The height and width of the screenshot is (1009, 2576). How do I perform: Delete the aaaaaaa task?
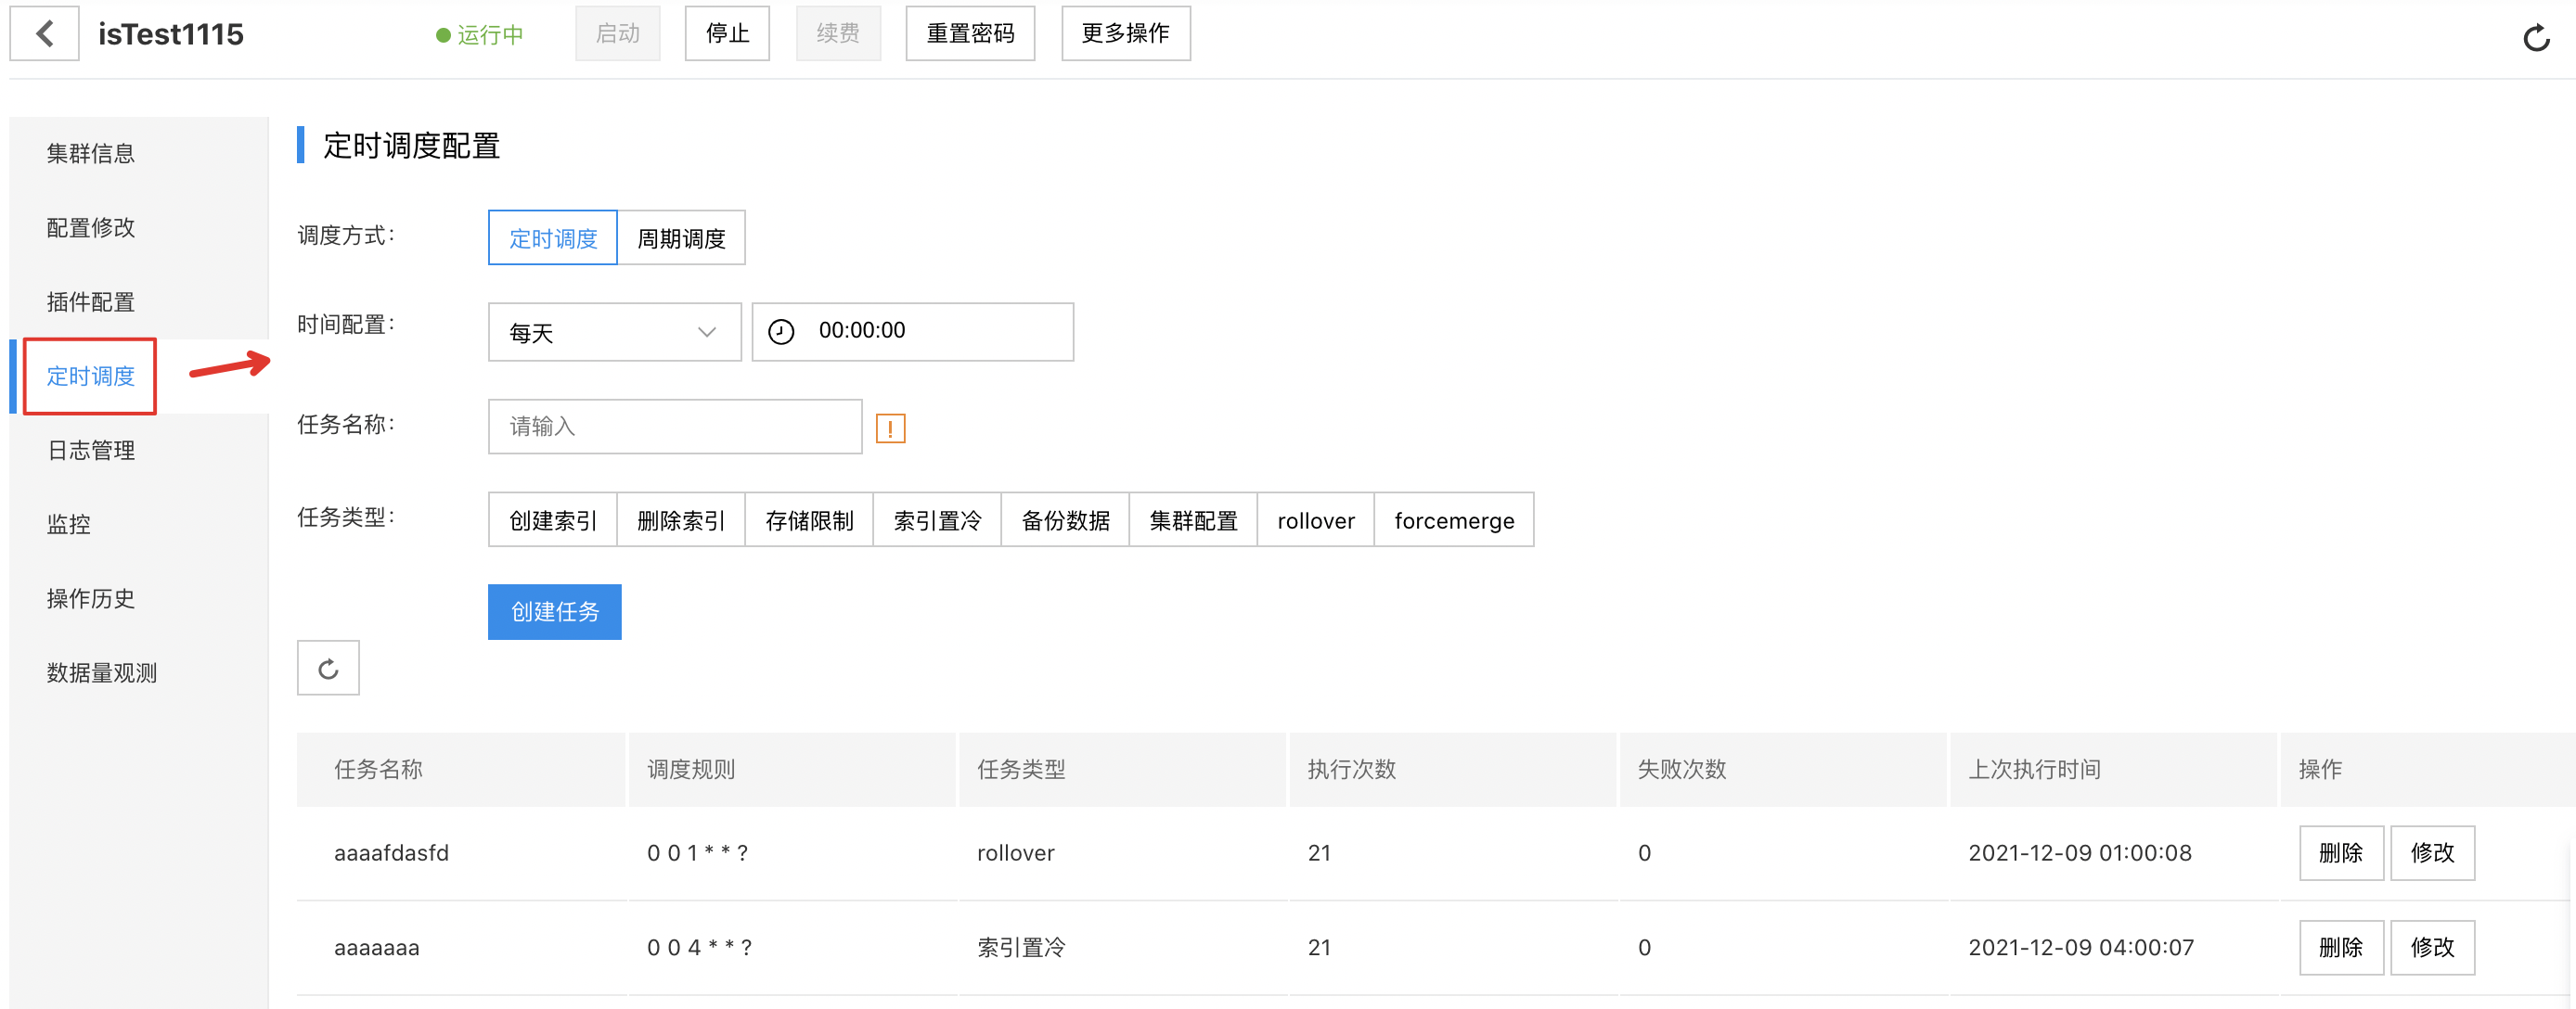2341,947
